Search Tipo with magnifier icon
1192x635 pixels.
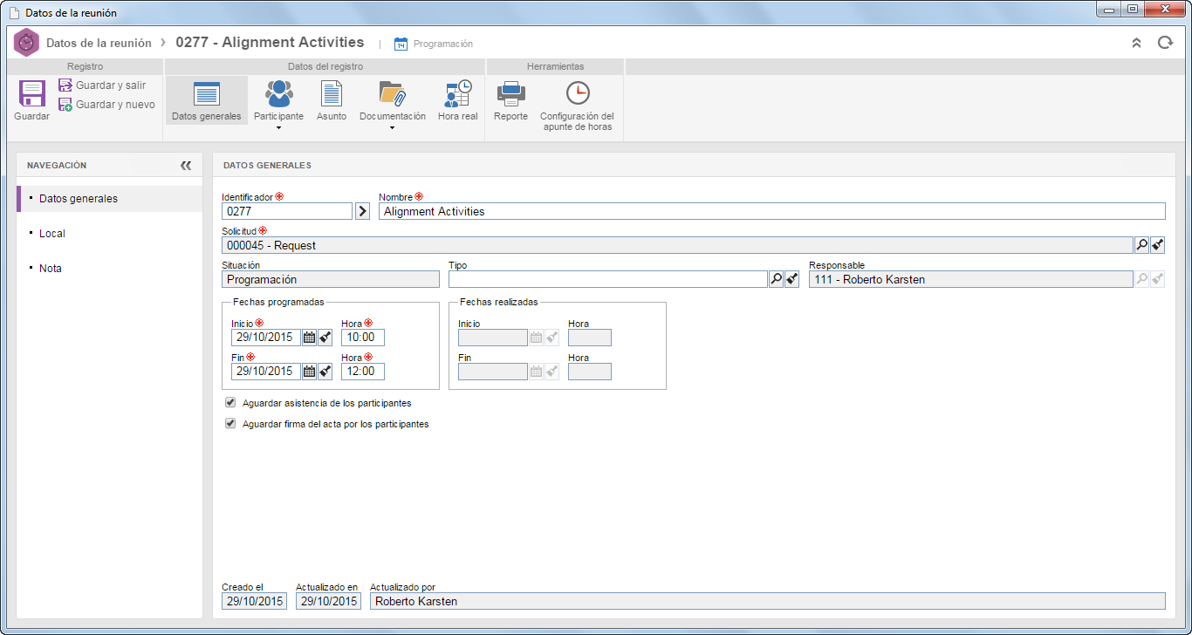(776, 279)
